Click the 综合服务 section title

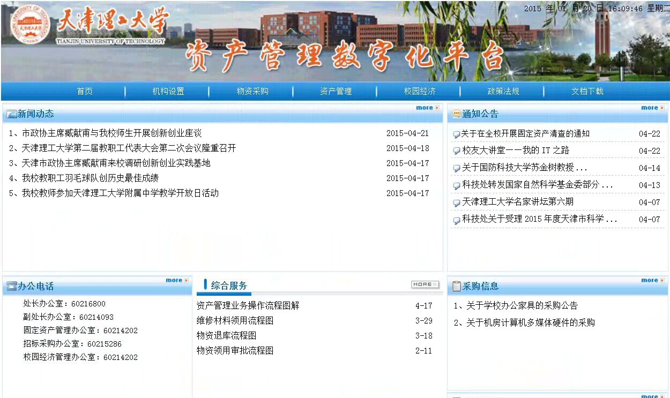[229, 286]
